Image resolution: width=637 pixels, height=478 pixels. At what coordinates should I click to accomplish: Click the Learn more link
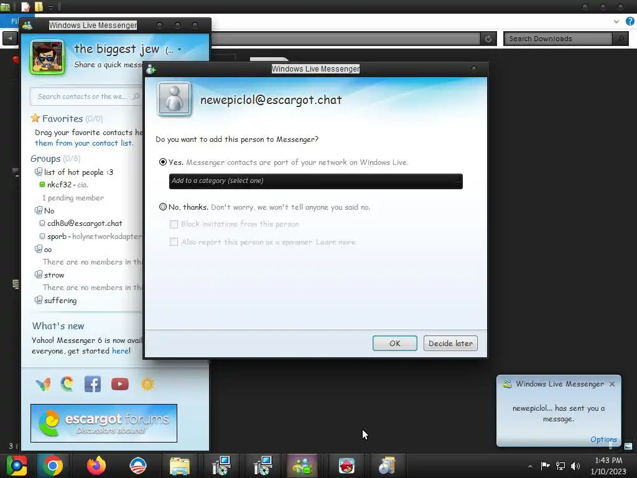click(x=335, y=242)
